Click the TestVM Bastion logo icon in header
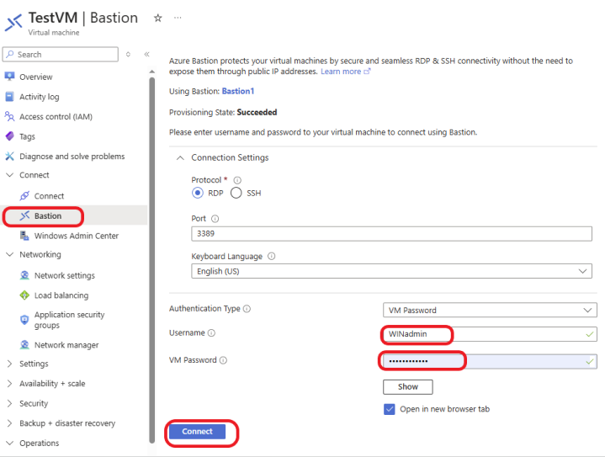Viewport: 605px width, 457px height. coord(13,23)
